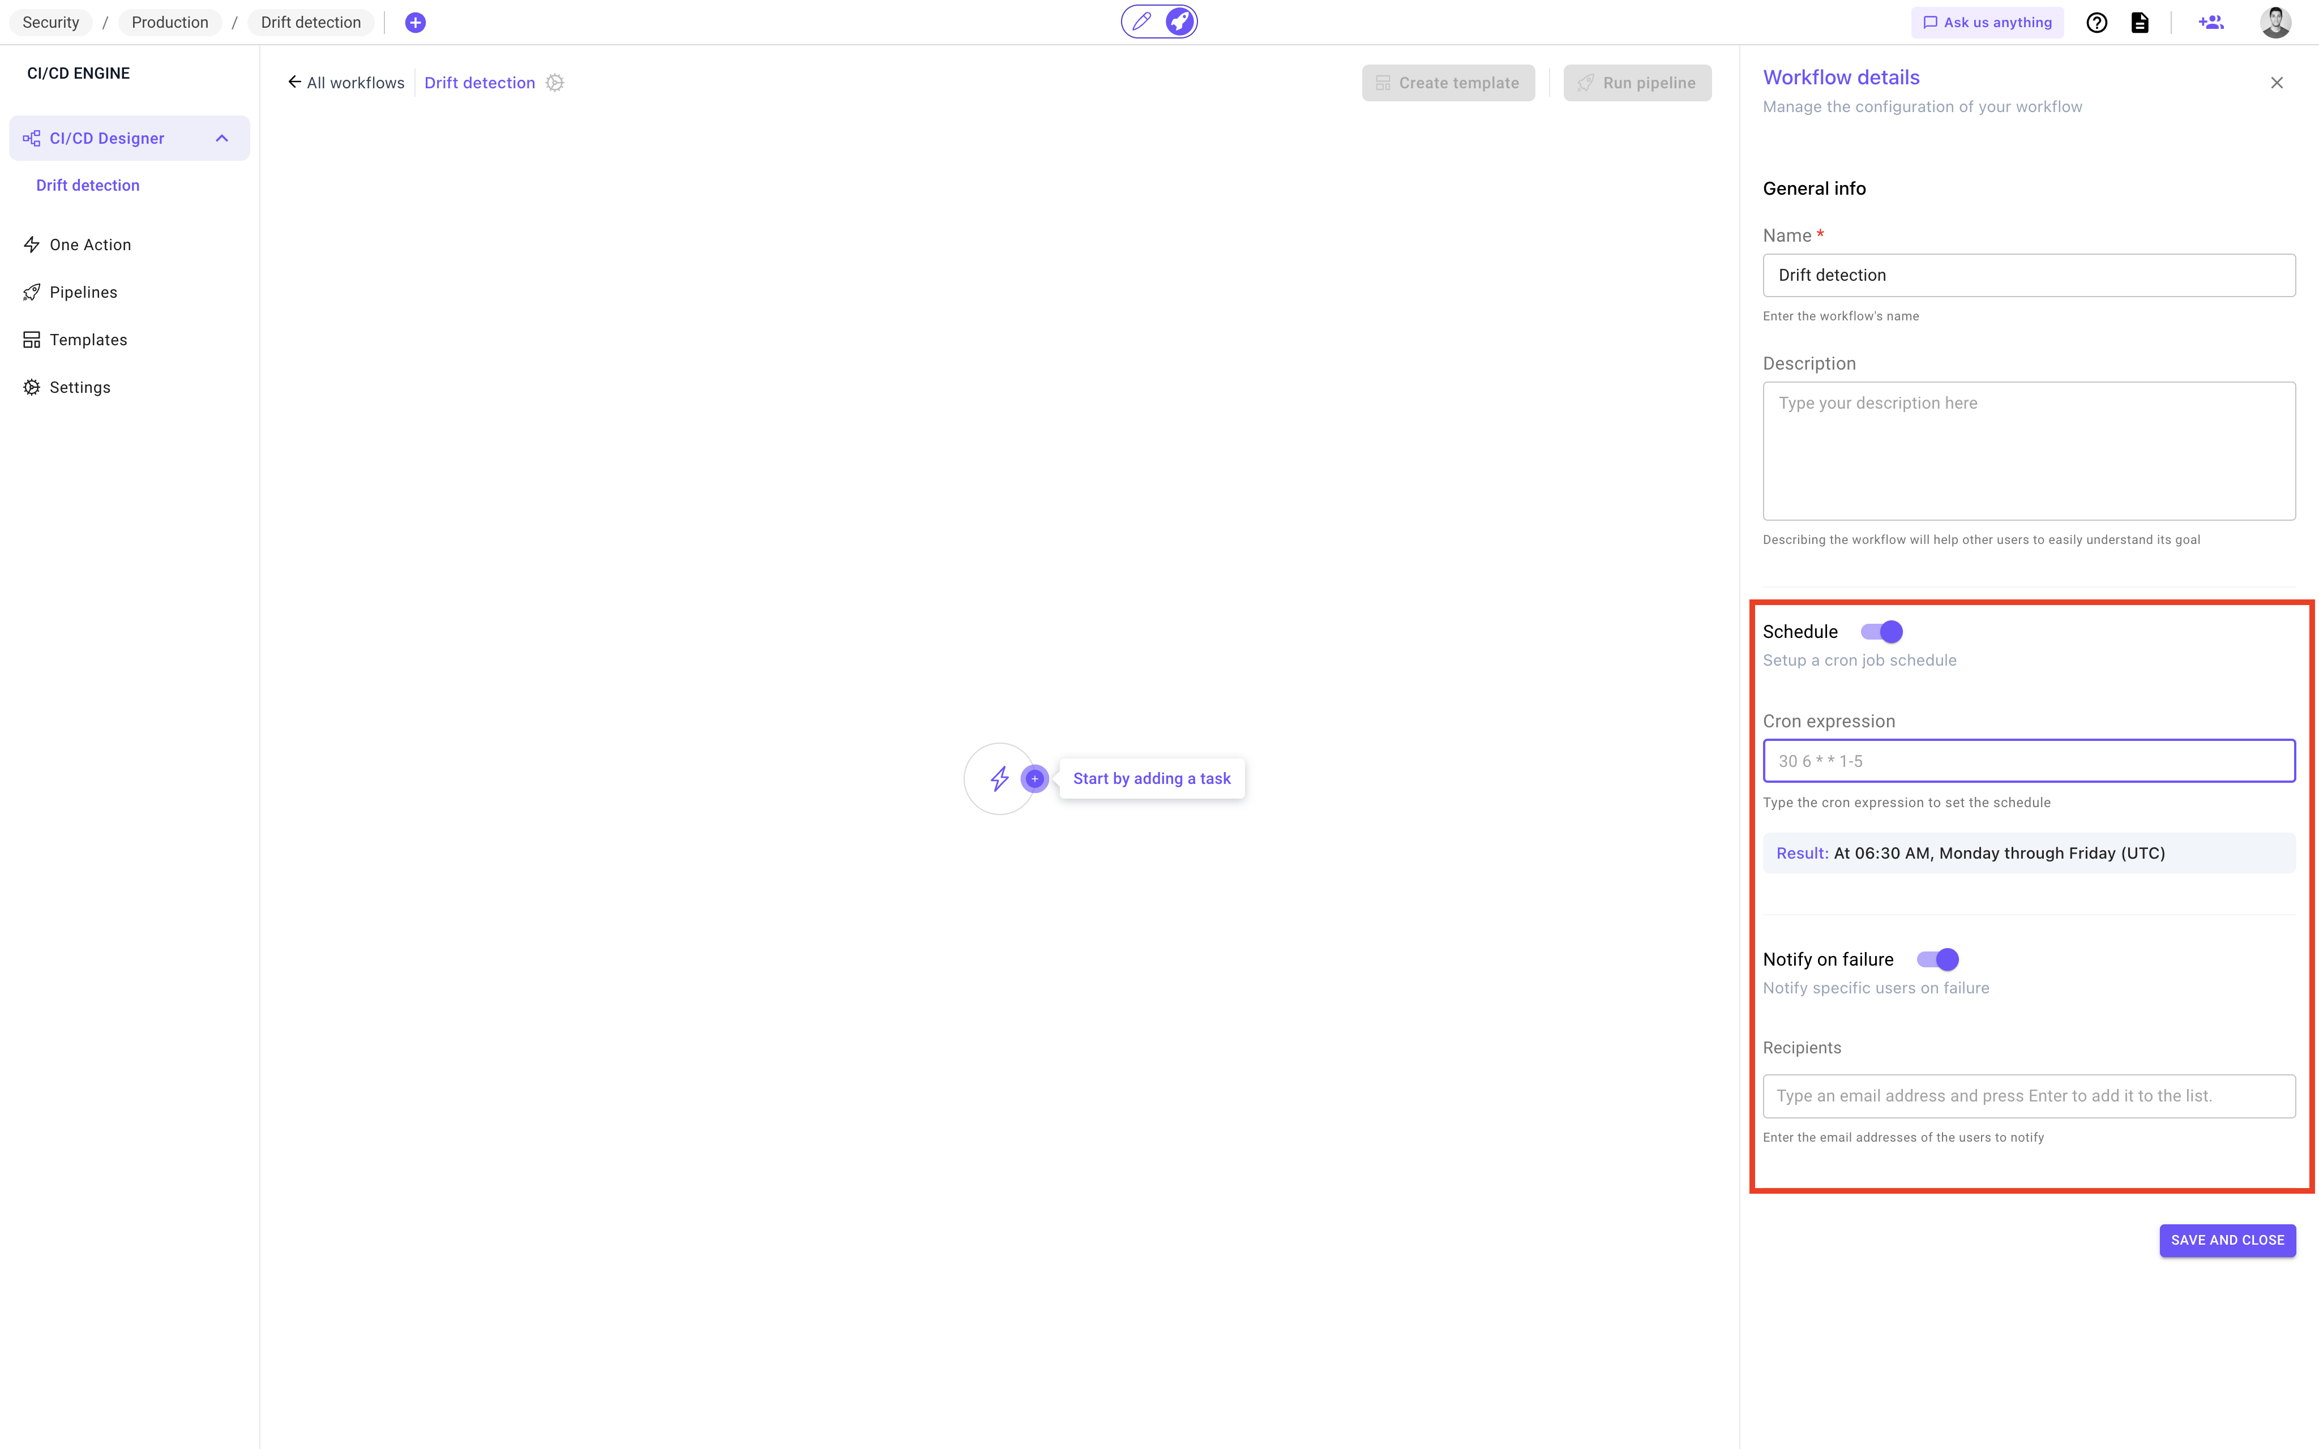2319x1449 pixels.
Task: Close the Workflow details panel
Action: click(2277, 83)
